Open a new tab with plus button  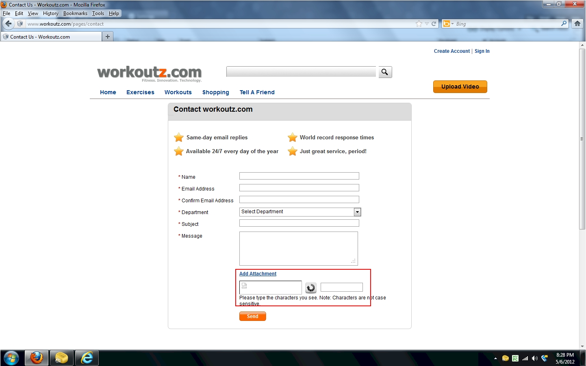[x=107, y=37]
